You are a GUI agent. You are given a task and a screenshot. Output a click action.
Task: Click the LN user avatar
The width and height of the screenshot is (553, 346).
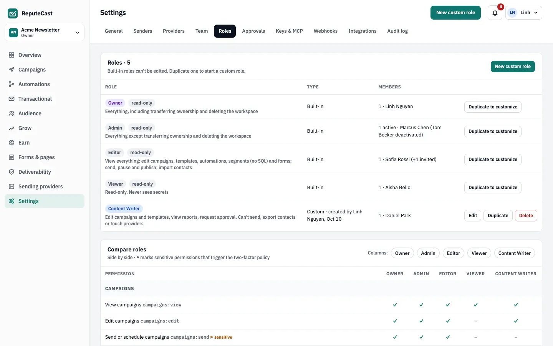[512, 13]
